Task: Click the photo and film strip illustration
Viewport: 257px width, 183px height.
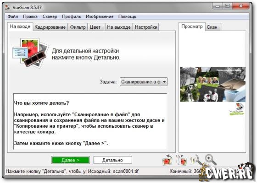Action: coord(31,53)
